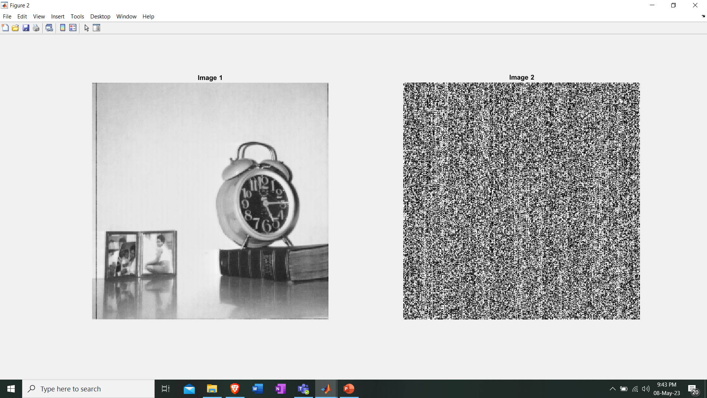707x398 pixels.
Task: Open the Desktop menu
Action: click(x=100, y=16)
